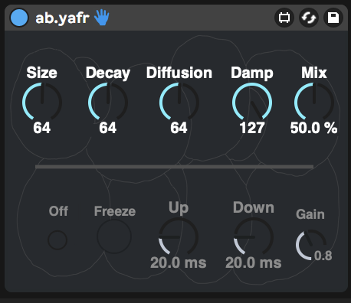Click the ab.yafr device title
The height and width of the screenshot is (303, 351).
coord(62,18)
